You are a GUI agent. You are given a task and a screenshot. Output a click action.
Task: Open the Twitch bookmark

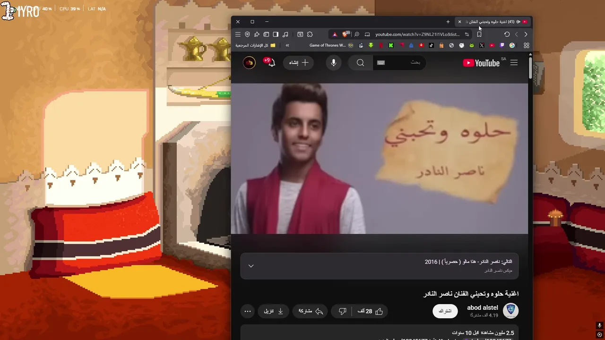[502, 45]
